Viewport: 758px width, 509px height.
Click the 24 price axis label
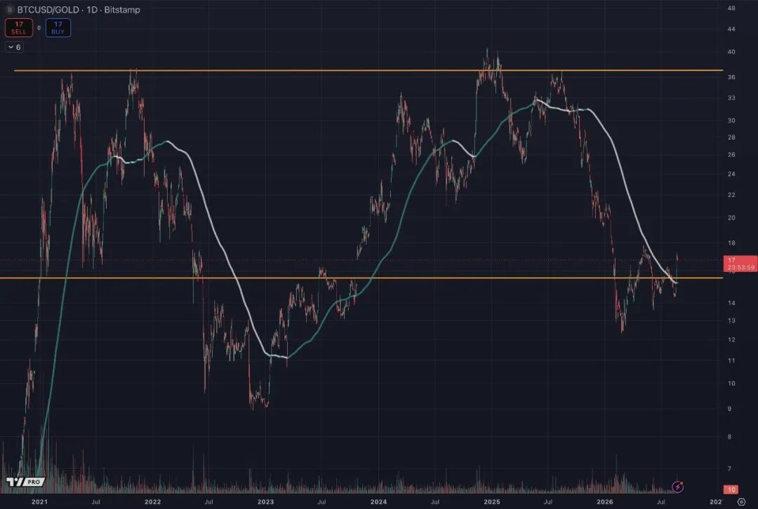pyautogui.click(x=731, y=174)
